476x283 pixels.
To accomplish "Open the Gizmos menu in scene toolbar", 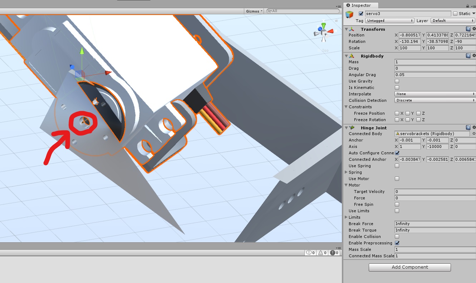I will point(254,11).
